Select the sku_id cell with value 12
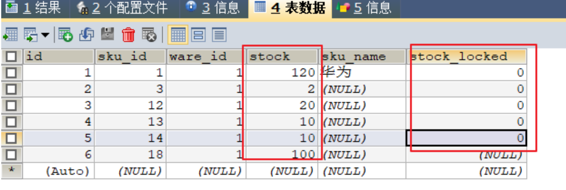The height and width of the screenshot is (190, 566). point(130,106)
